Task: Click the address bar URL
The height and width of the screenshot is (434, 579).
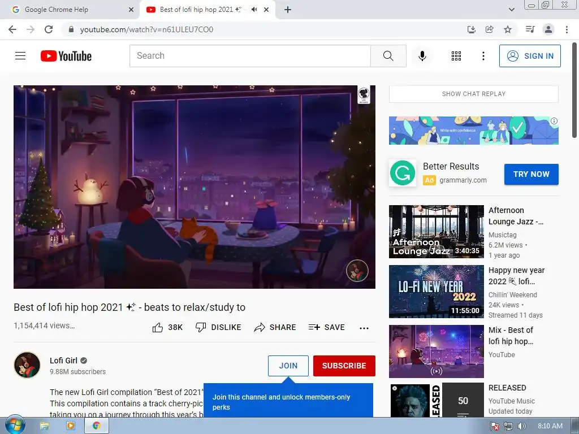Action: click(x=146, y=29)
